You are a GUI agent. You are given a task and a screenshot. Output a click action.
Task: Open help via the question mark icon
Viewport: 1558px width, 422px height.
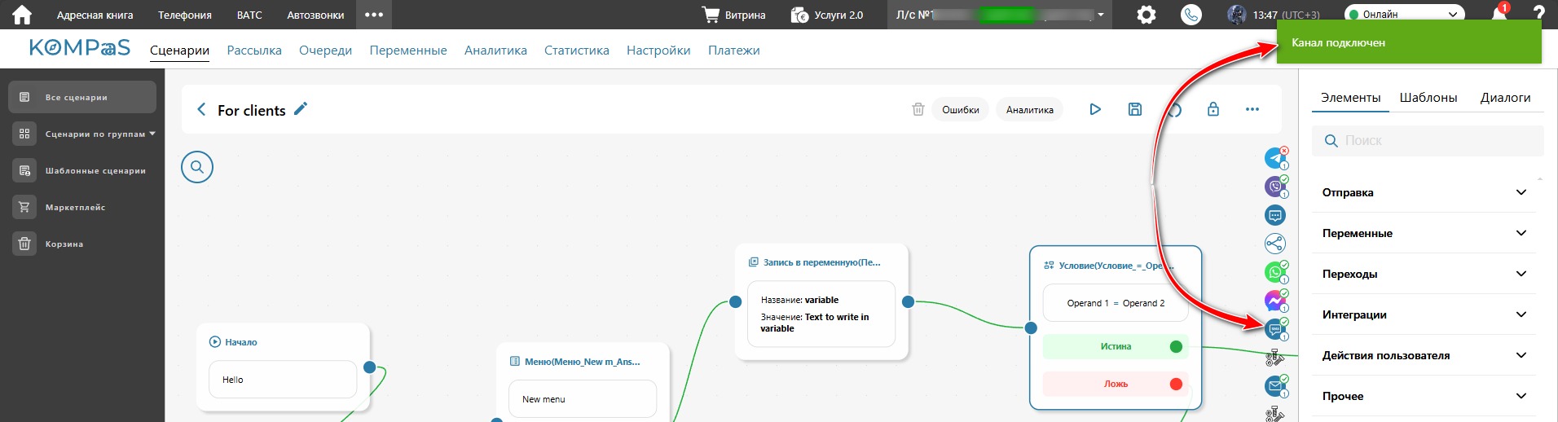coord(1538,14)
